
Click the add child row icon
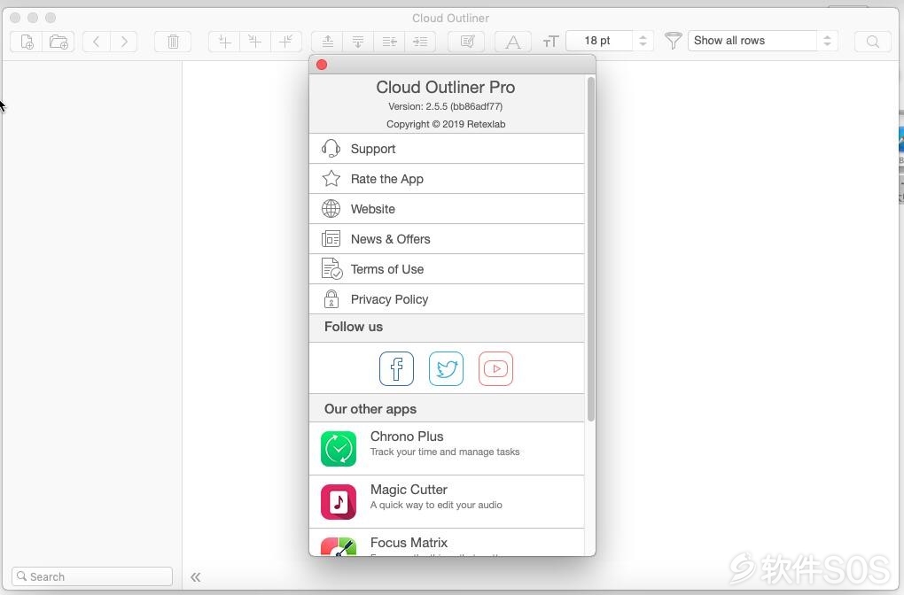pos(255,42)
